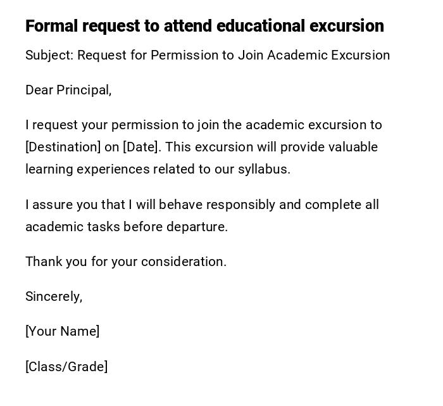Click the title heading "Formal request to attend educational excursion"

(x=204, y=26)
